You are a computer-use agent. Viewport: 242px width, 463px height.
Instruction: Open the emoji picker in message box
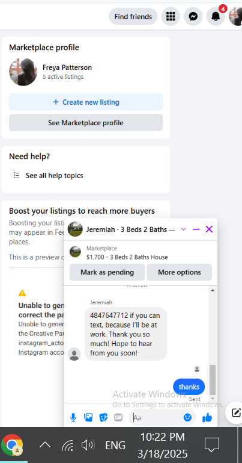coord(187,417)
